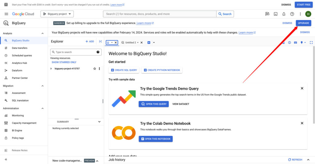
Task: Open the notifications bell
Action: [284, 14]
